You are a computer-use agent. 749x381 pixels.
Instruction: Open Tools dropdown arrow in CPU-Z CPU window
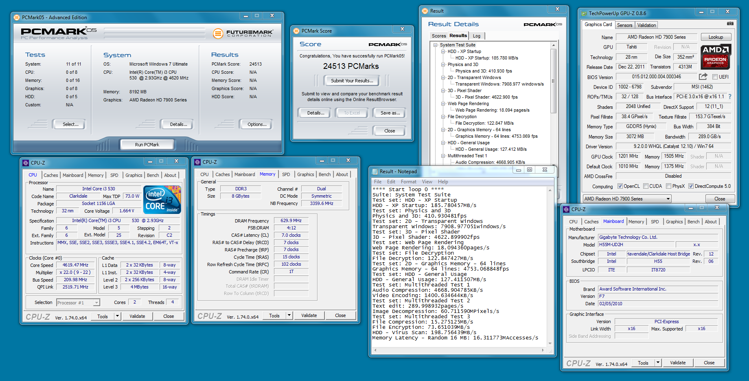[x=117, y=316]
